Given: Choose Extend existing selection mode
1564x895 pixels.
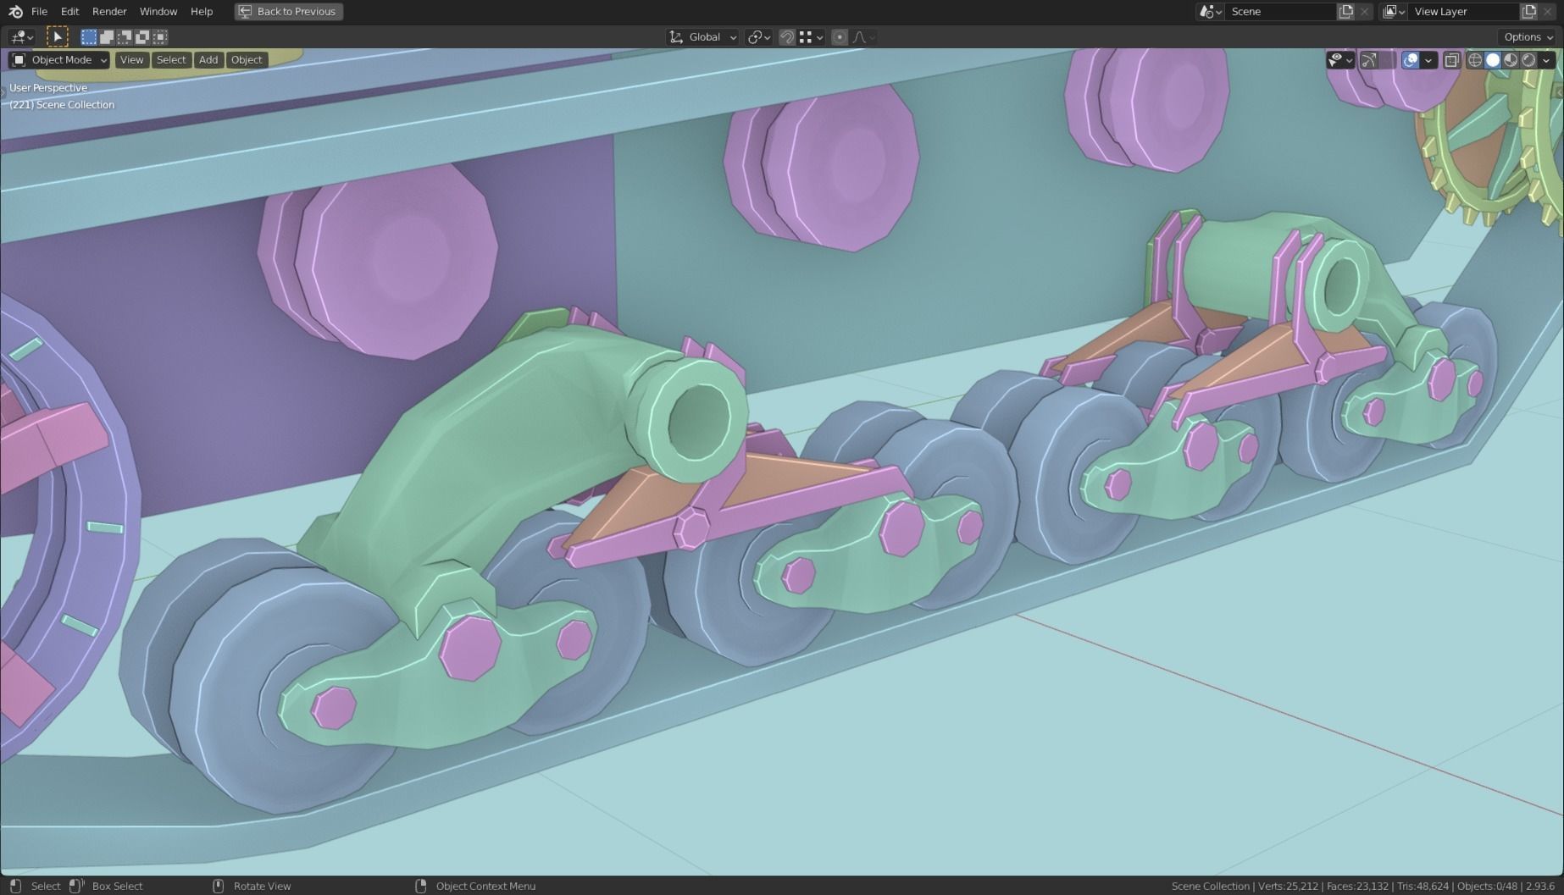Looking at the screenshot, I should [x=107, y=36].
